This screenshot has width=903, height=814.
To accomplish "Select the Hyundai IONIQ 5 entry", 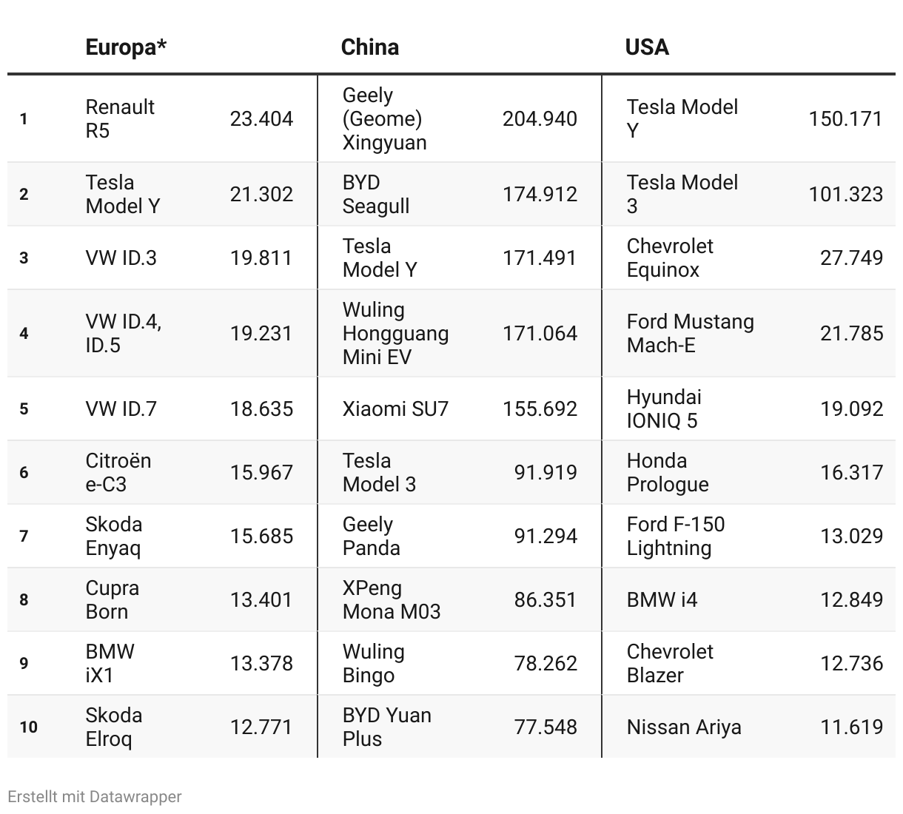I will coord(663,408).
